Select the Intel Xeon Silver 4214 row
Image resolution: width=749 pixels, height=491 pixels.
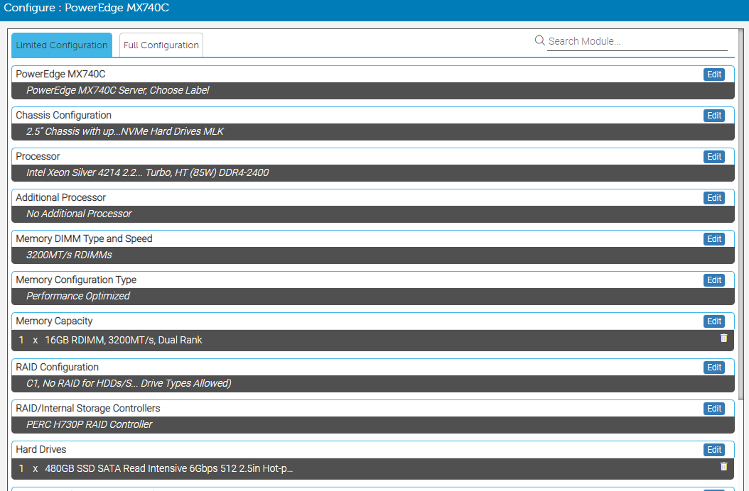(373, 173)
